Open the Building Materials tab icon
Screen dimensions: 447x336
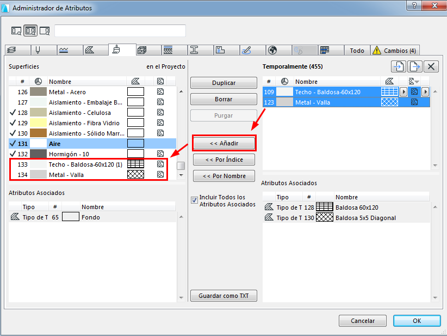point(142,50)
